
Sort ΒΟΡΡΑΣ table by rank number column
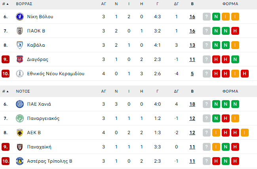[x=4, y=4]
